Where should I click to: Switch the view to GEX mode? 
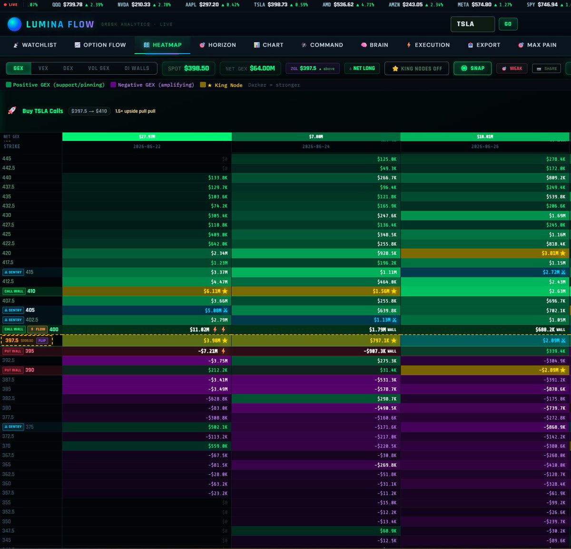pyautogui.click(x=19, y=68)
